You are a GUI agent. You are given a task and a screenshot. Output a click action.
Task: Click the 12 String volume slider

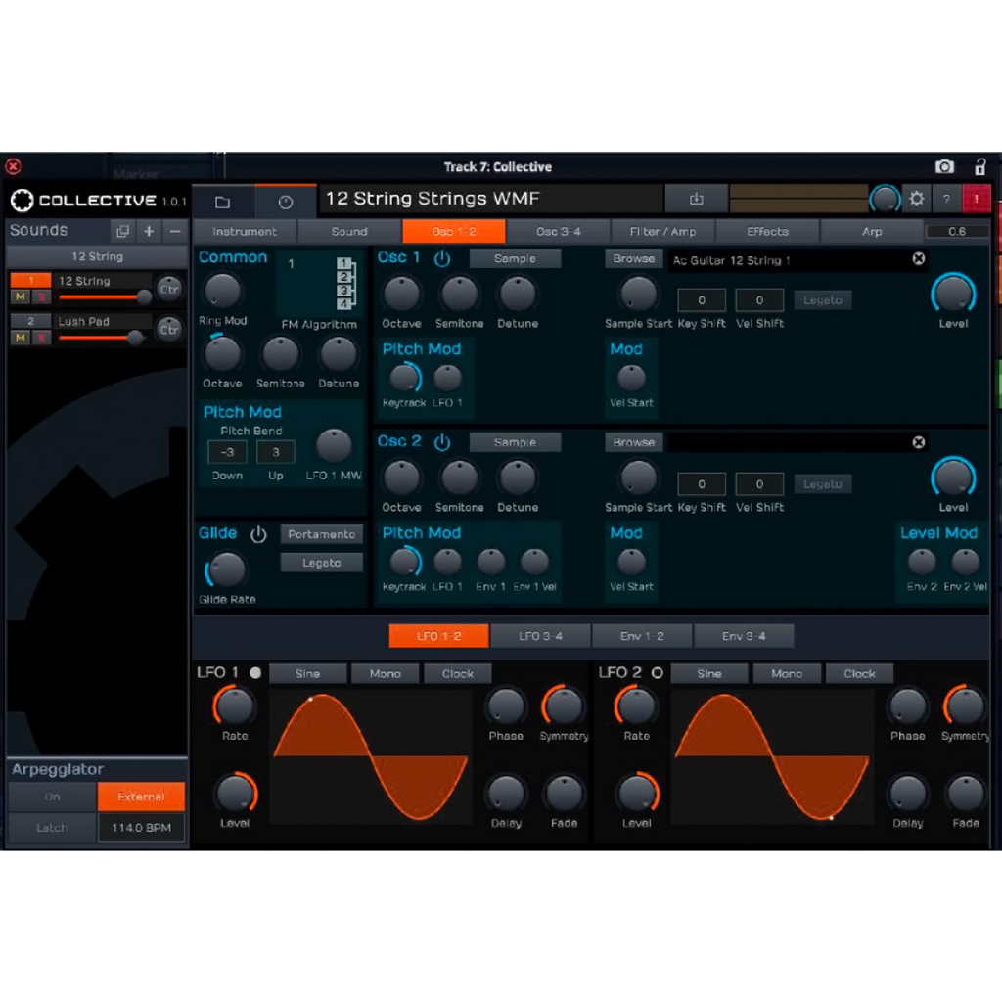pos(104,296)
